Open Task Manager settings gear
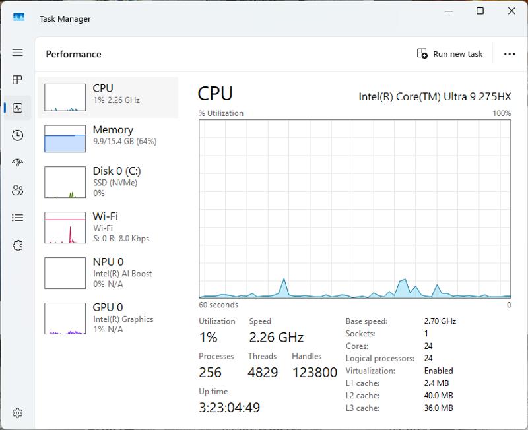 (18, 413)
